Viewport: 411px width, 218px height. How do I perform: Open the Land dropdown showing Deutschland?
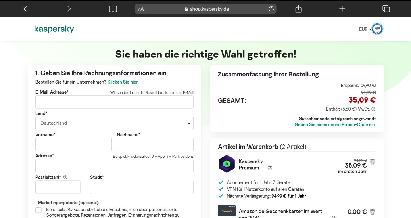click(114, 123)
